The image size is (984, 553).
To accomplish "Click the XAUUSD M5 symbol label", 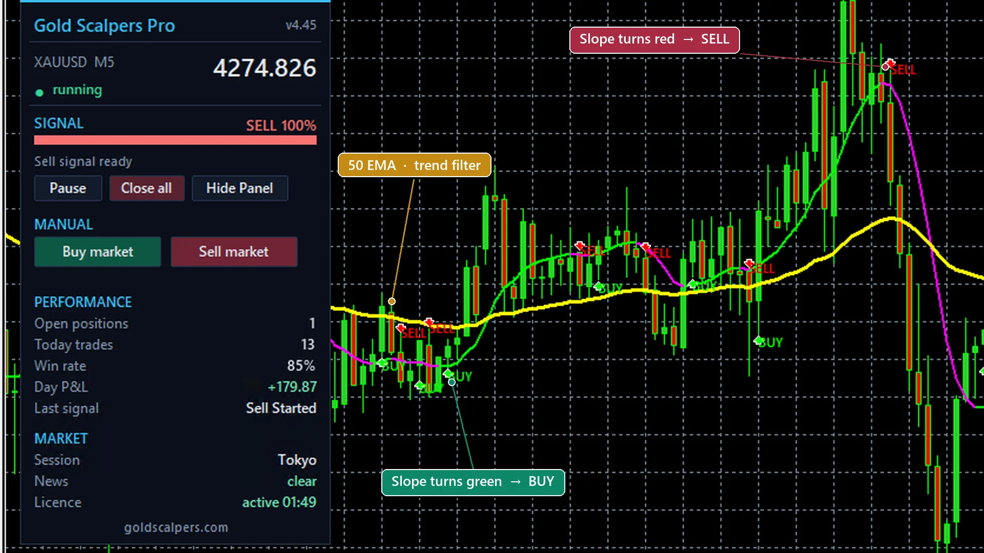I will (x=74, y=62).
